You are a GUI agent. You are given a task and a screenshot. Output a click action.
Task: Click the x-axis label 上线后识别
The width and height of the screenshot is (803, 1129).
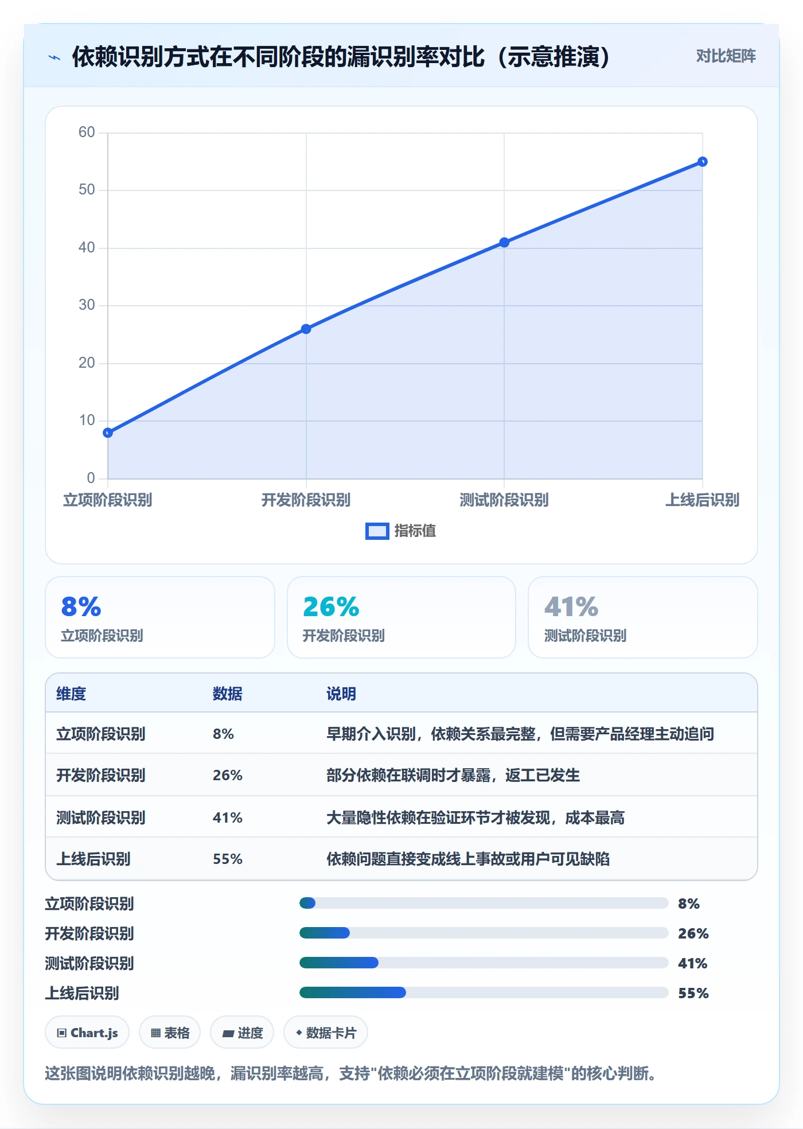point(702,500)
